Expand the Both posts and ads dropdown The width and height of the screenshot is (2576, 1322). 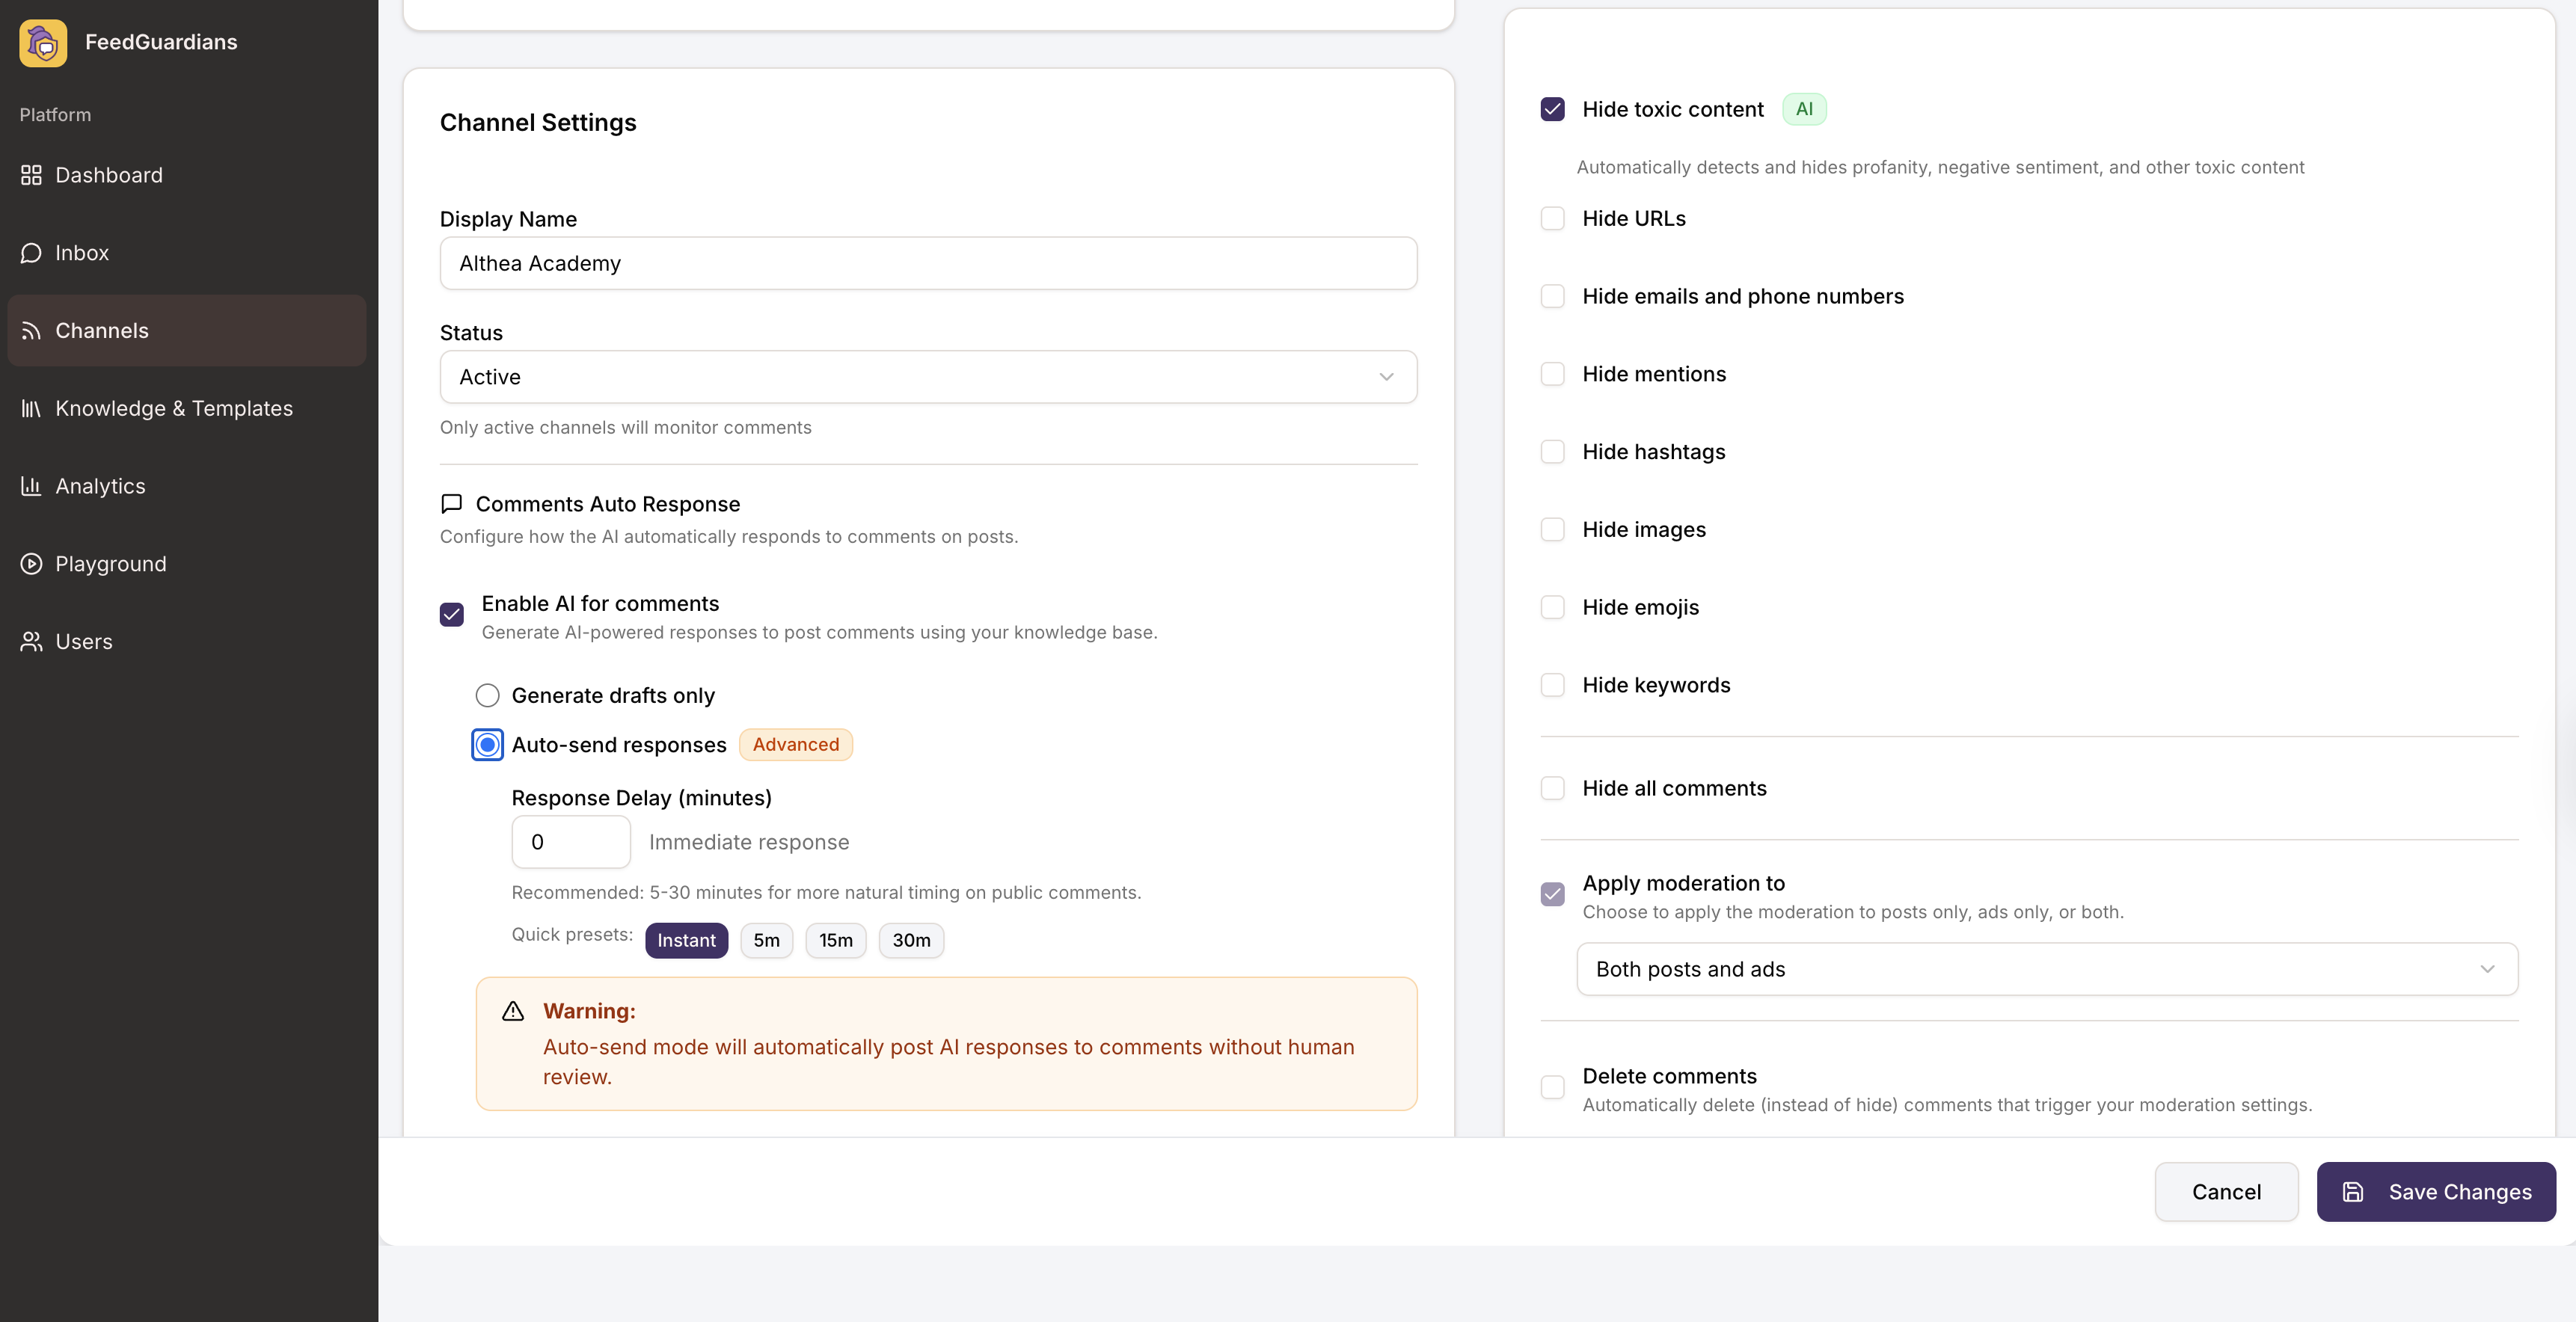tap(2046, 969)
